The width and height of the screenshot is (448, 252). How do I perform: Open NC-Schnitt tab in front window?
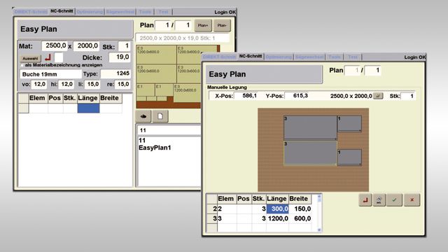[x=251, y=56]
